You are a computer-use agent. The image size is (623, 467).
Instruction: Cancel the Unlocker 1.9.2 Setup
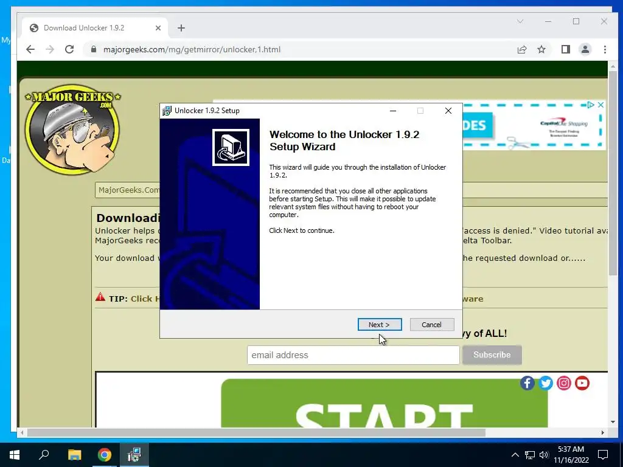coord(431,325)
